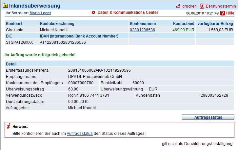Viewport: 238px width, 150px height.
Task: Click the IBAN value AT122081502801236536
Action: 63,42
